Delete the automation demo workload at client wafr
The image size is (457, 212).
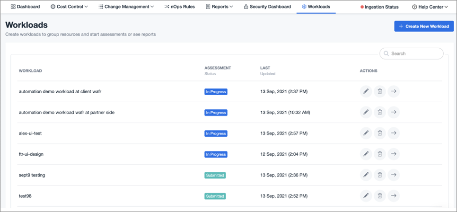pyautogui.click(x=380, y=91)
